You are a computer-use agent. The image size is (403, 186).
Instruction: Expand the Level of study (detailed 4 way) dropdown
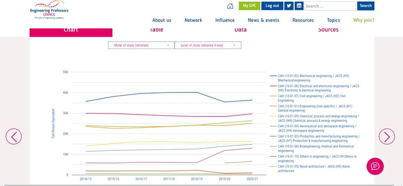coord(208,45)
